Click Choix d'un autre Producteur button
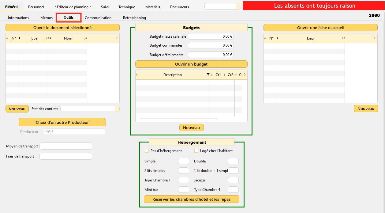This screenshot has height=213, width=385. (62, 122)
